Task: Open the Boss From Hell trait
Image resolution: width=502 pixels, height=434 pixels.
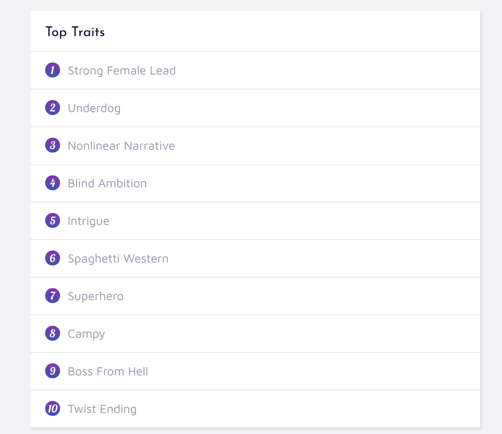Action: pyautogui.click(x=108, y=372)
